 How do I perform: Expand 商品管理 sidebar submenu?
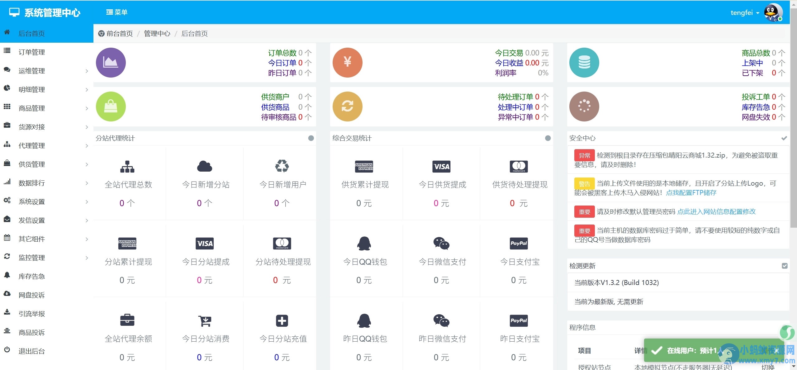47,108
